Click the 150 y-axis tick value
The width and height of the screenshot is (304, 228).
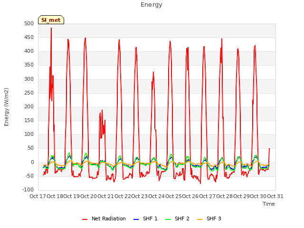29,120
